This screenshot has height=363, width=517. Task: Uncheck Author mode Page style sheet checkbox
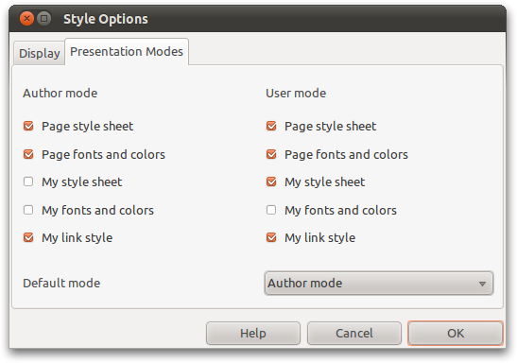click(28, 126)
